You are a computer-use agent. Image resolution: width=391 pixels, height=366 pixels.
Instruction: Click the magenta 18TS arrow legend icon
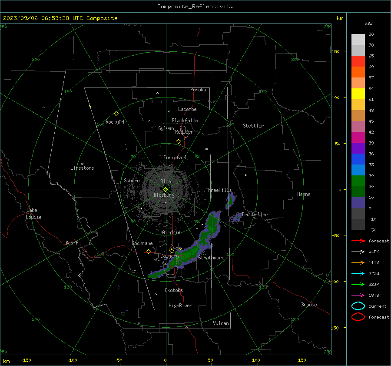358,295
